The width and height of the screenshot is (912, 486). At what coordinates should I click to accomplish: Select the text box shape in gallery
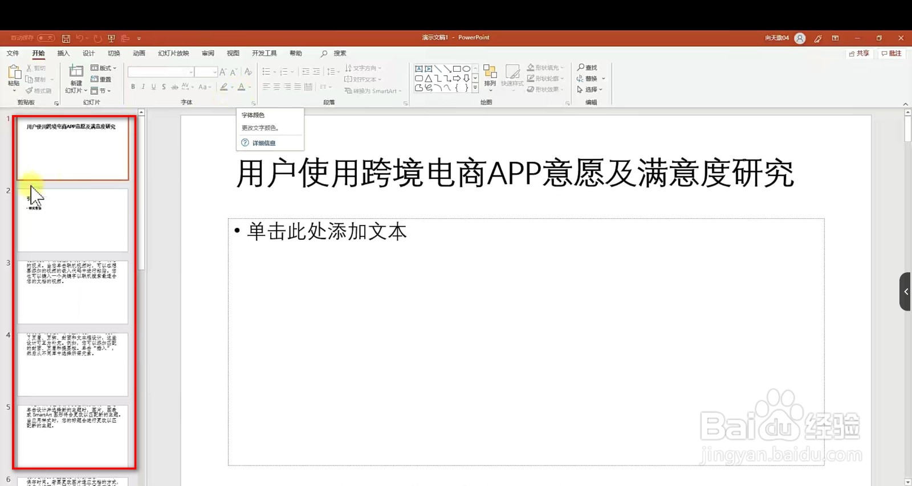coord(419,68)
